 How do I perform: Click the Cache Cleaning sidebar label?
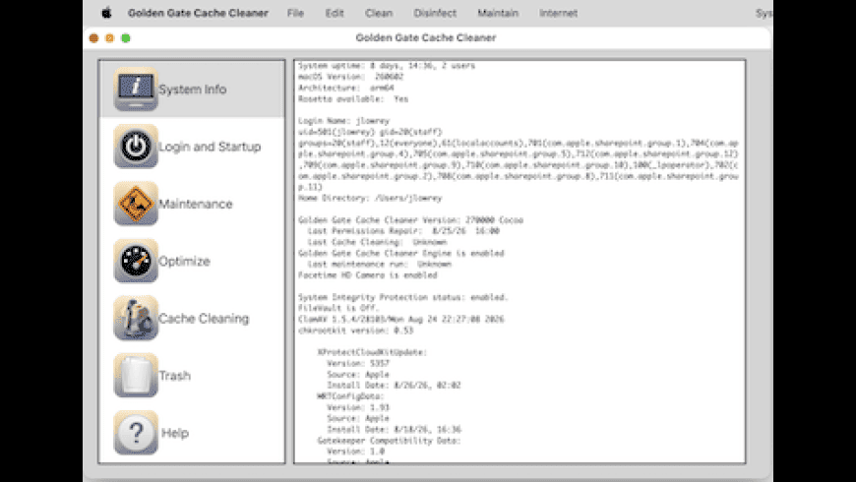[x=204, y=319]
